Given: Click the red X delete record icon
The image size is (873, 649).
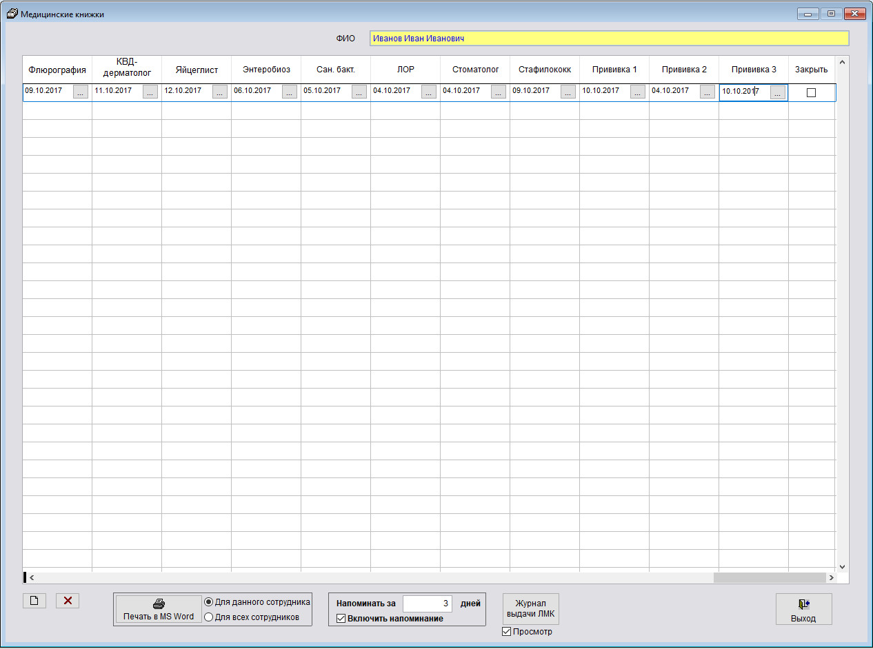Looking at the screenshot, I should tap(68, 601).
